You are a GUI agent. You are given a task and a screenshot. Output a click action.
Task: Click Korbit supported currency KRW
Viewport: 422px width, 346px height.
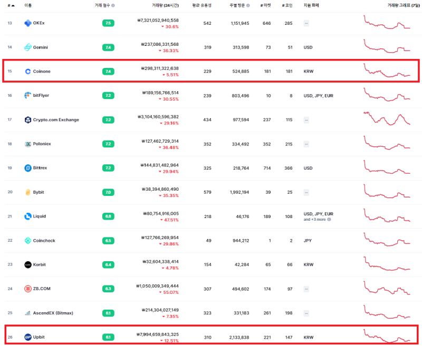[x=309, y=264]
